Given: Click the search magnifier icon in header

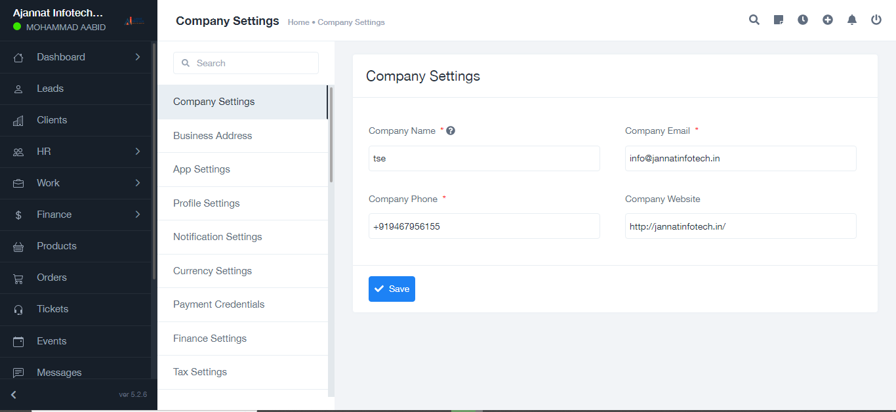Looking at the screenshot, I should point(754,20).
